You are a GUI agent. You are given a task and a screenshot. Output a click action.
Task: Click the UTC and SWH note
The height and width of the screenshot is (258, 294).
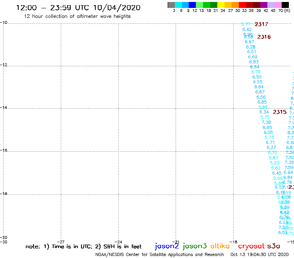click(x=83, y=246)
